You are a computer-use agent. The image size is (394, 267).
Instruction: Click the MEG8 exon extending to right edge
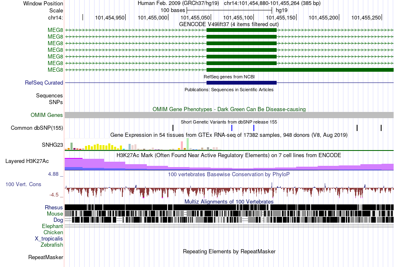[x=300, y=70]
